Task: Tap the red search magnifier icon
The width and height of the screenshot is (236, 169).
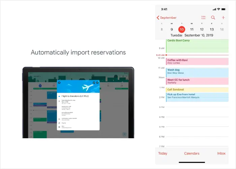Action: click(213, 18)
